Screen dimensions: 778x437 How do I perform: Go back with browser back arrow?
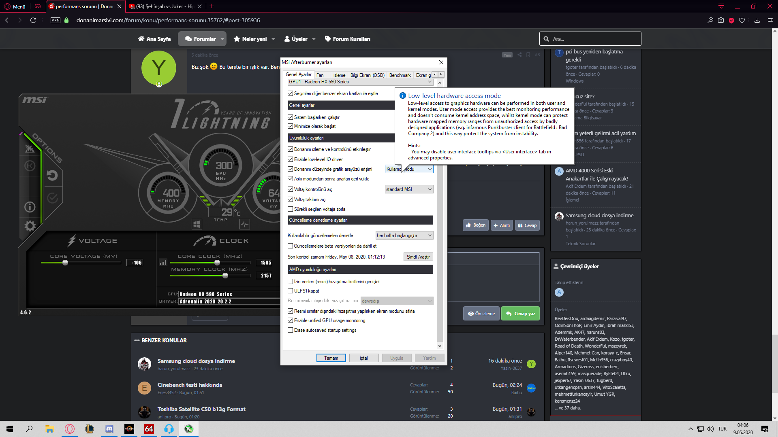click(x=7, y=20)
